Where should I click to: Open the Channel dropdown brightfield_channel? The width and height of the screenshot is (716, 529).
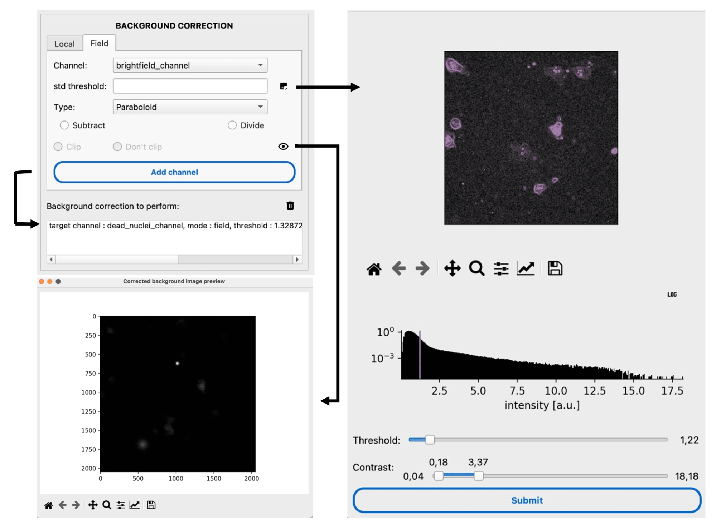pyautogui.click(x=190, y=65)
